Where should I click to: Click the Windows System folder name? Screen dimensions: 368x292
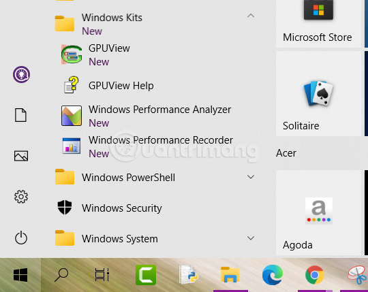click(x=120, y=239)
